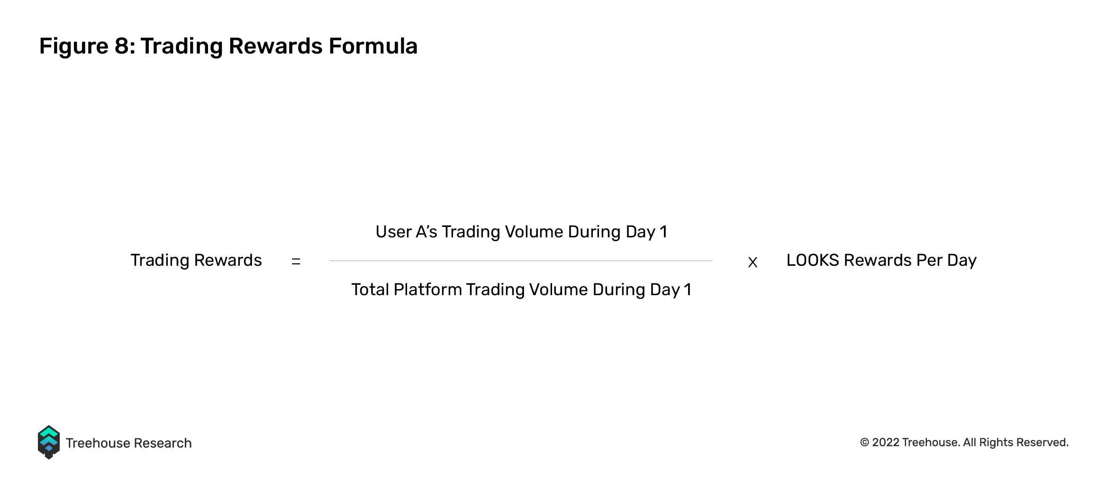Screen dimensions: 1107x488
Task: Click Day 1 in the denominator
Action: (x=671, y=290)
